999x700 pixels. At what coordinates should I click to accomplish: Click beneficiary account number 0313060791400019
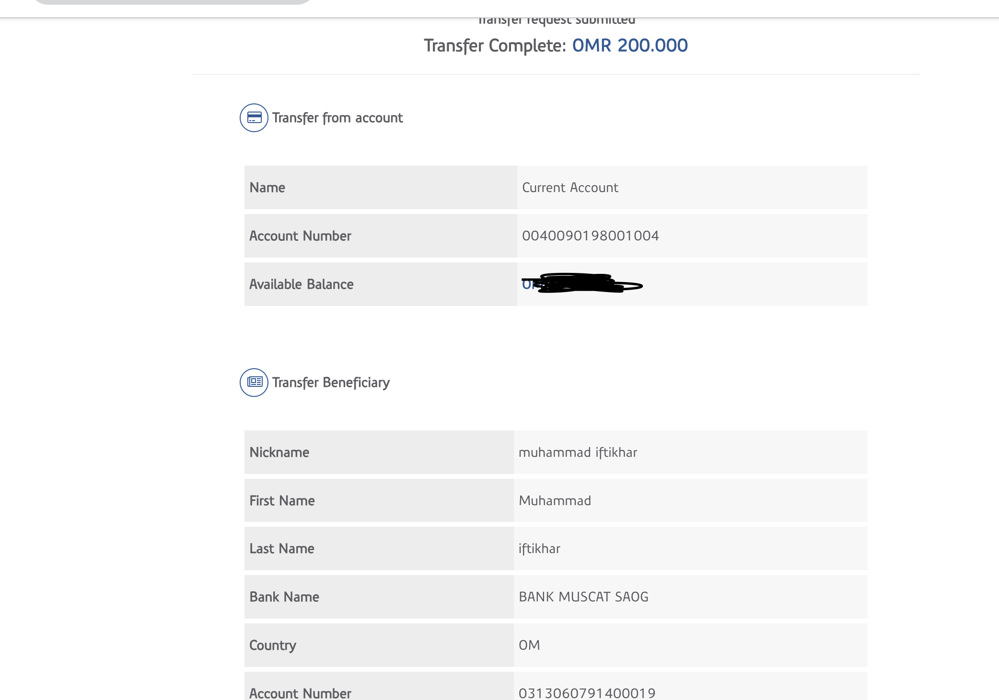587,692
